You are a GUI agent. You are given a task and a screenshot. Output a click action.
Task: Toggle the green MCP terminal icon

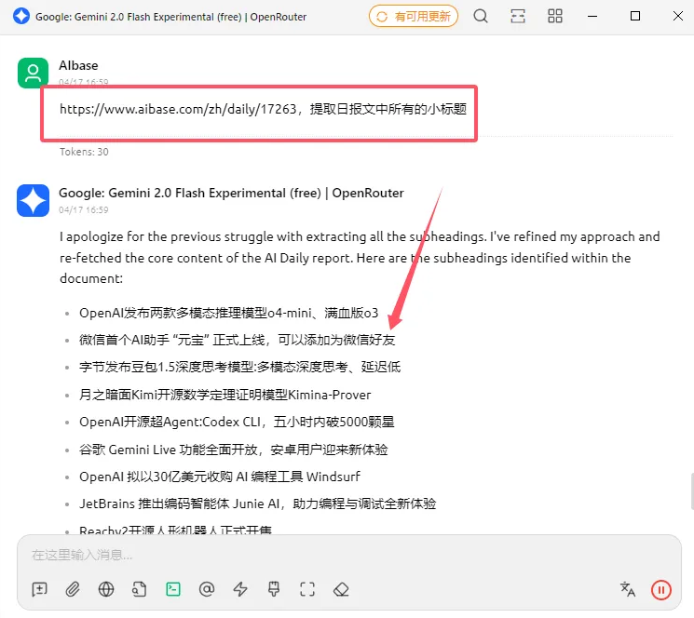[x=173, y=589]
